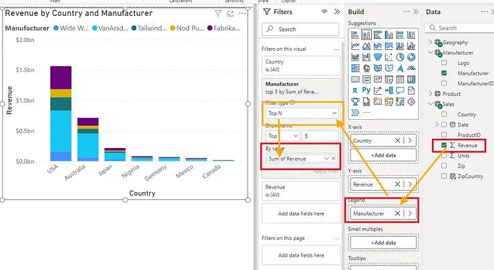Viewport: 494px width, 270px height.
Task: Select the area chart visual type
Action: pyautogui.click(x=366, y=46)
